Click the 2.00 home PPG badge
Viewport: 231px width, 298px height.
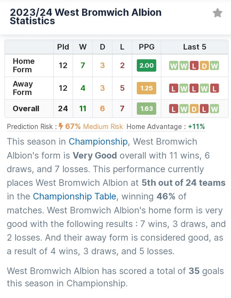pos(146,66)
